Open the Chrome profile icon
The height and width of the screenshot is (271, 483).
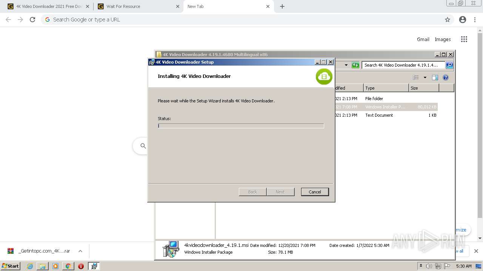pyautogui.click(x=463, y=20)
